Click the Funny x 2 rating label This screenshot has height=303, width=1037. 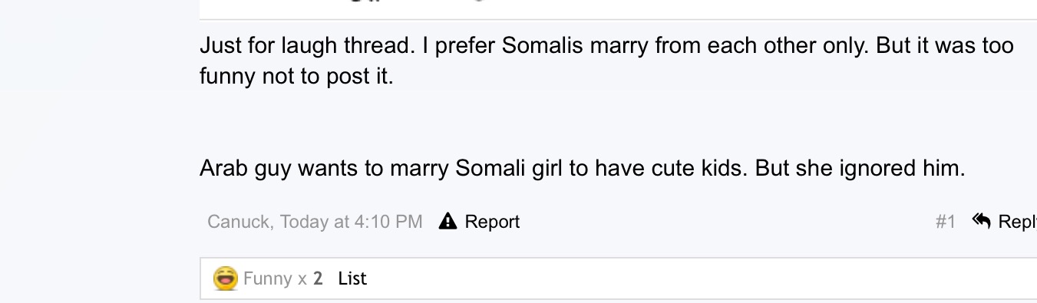(x=283, y=278)
